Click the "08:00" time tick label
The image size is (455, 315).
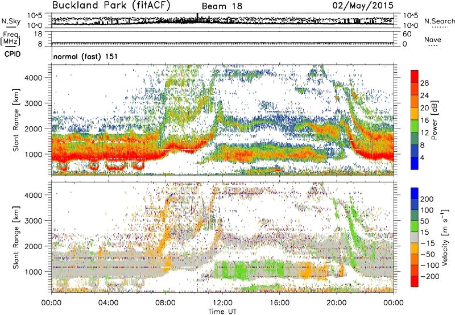point(166,303)
